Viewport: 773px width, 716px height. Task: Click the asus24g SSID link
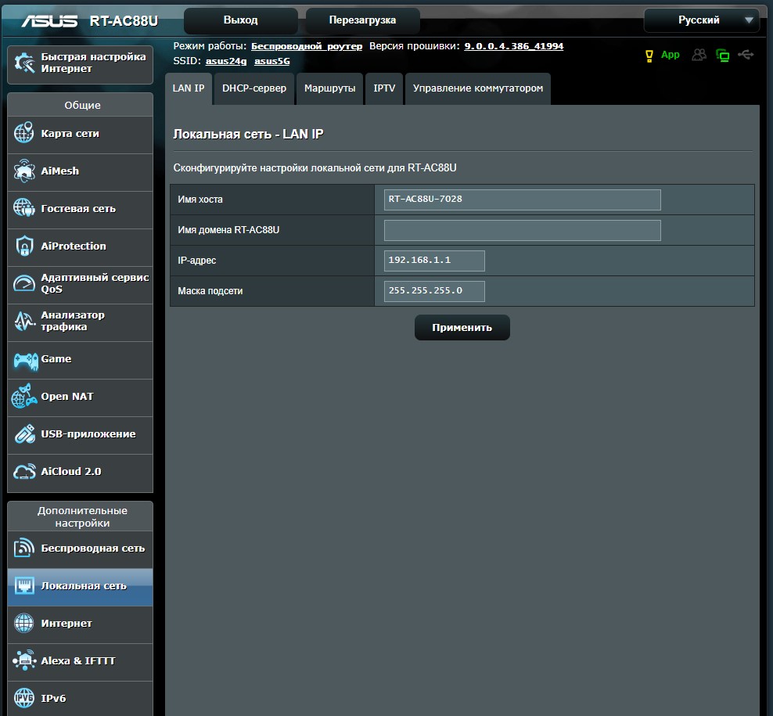click(226, 60)
